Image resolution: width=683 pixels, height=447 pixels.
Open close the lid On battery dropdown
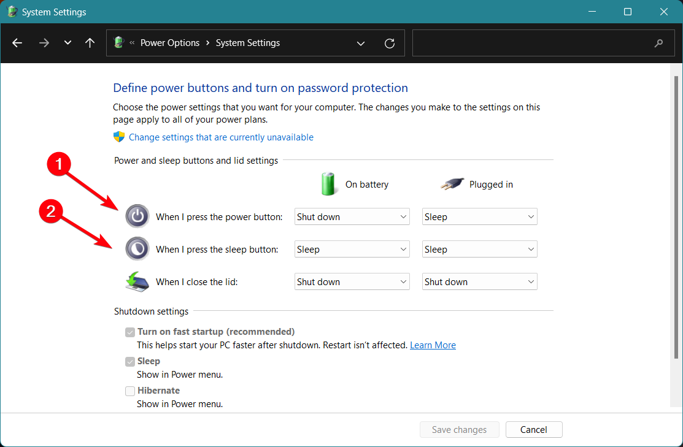[x=352, y=281]
